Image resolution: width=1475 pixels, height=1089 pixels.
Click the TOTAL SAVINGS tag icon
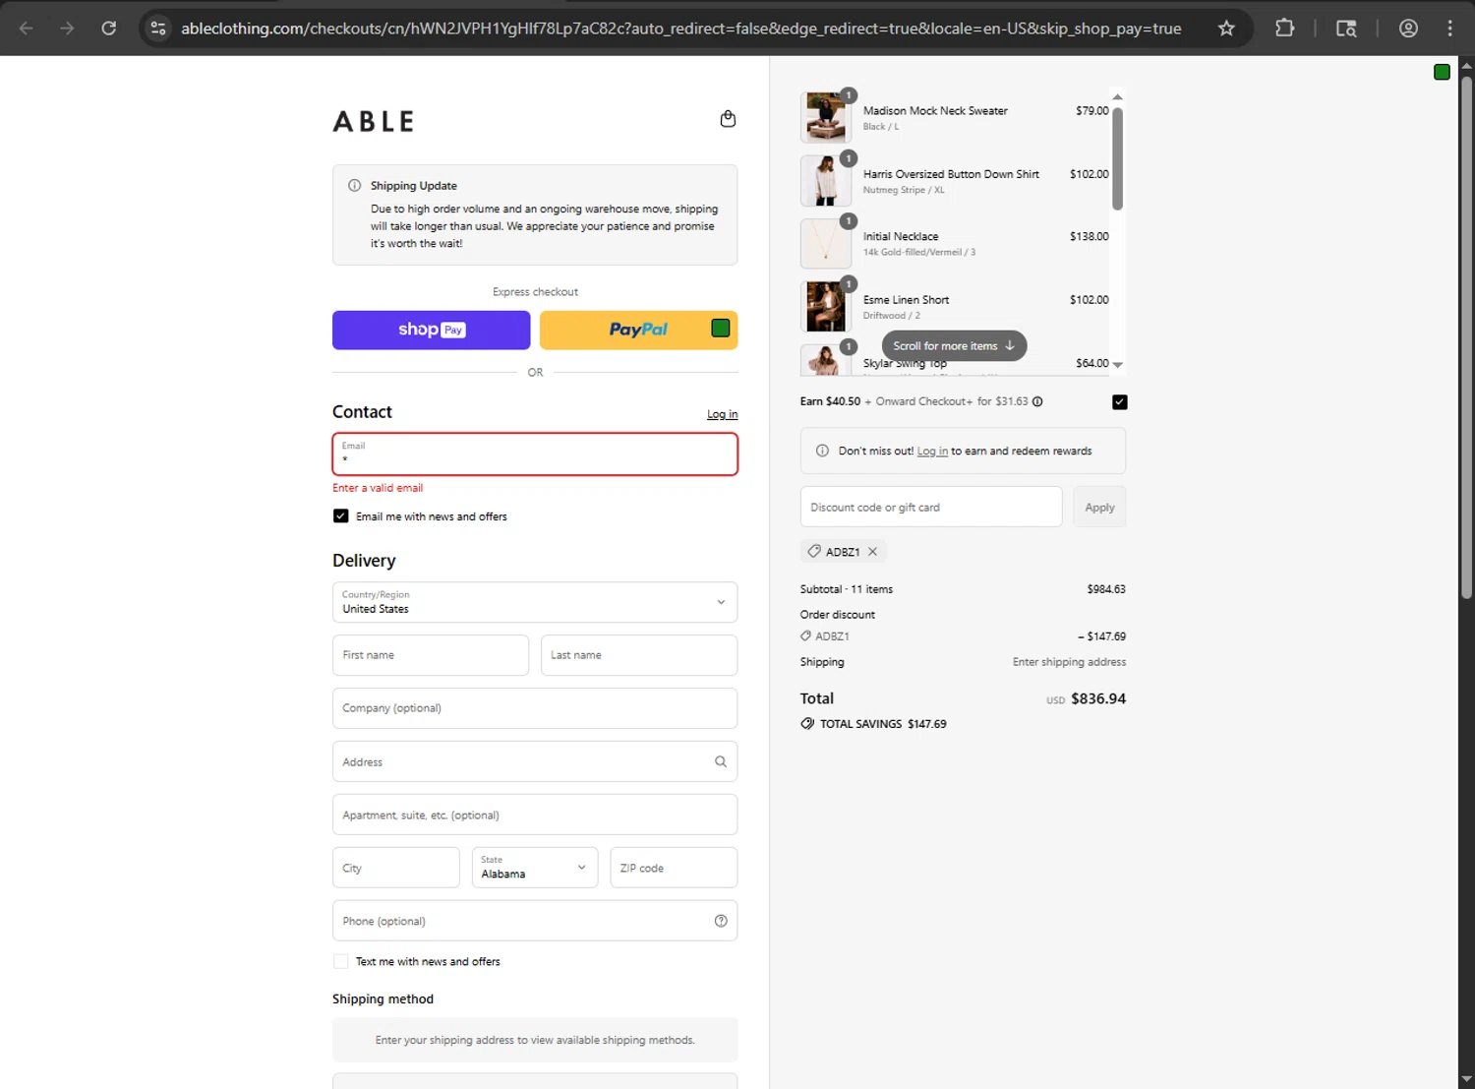click(x=807, y=723)
